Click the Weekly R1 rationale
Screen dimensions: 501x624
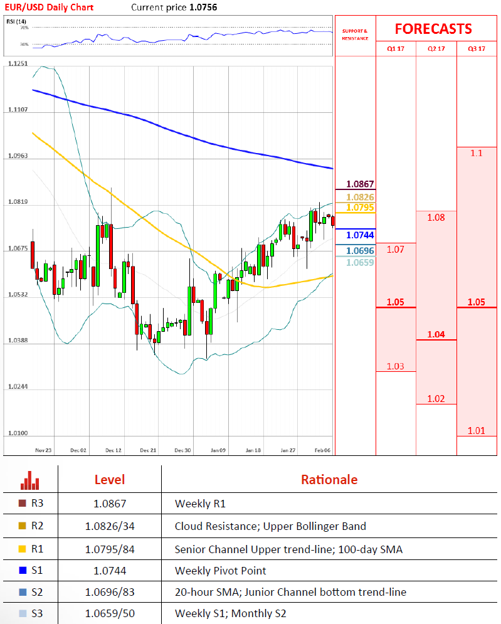200,504
